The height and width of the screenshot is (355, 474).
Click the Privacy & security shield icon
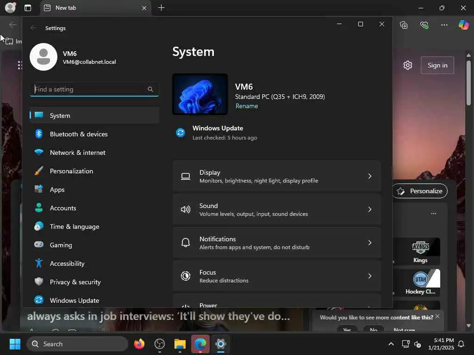pos(39,282)
